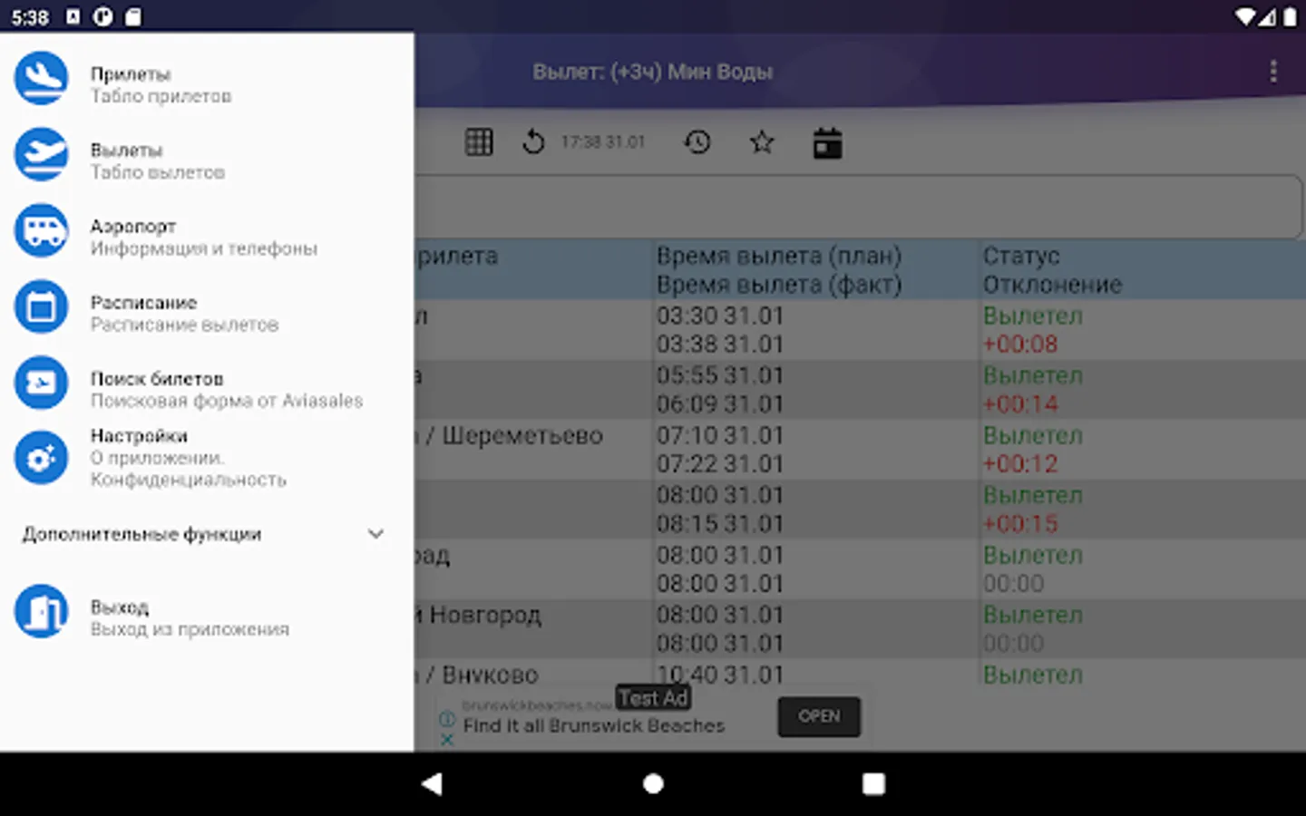Tap the Настройки gear icon

(41, 458)
